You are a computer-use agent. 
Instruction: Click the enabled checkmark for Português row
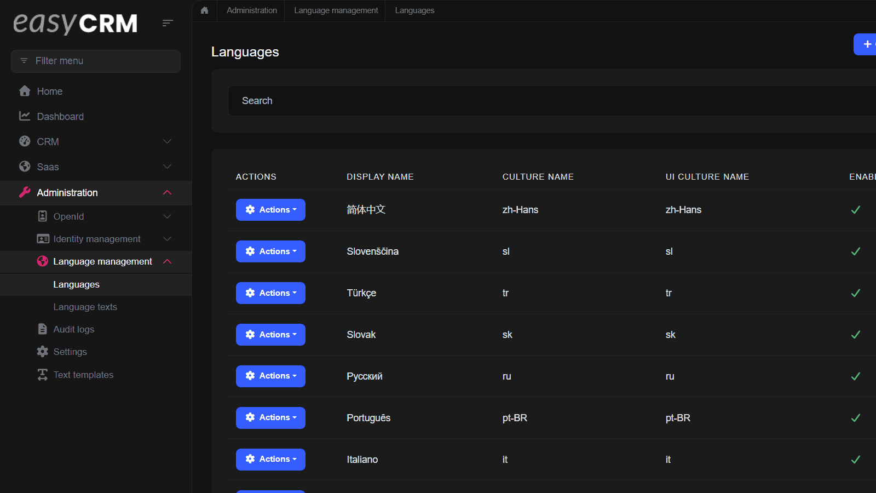[856, 418]
